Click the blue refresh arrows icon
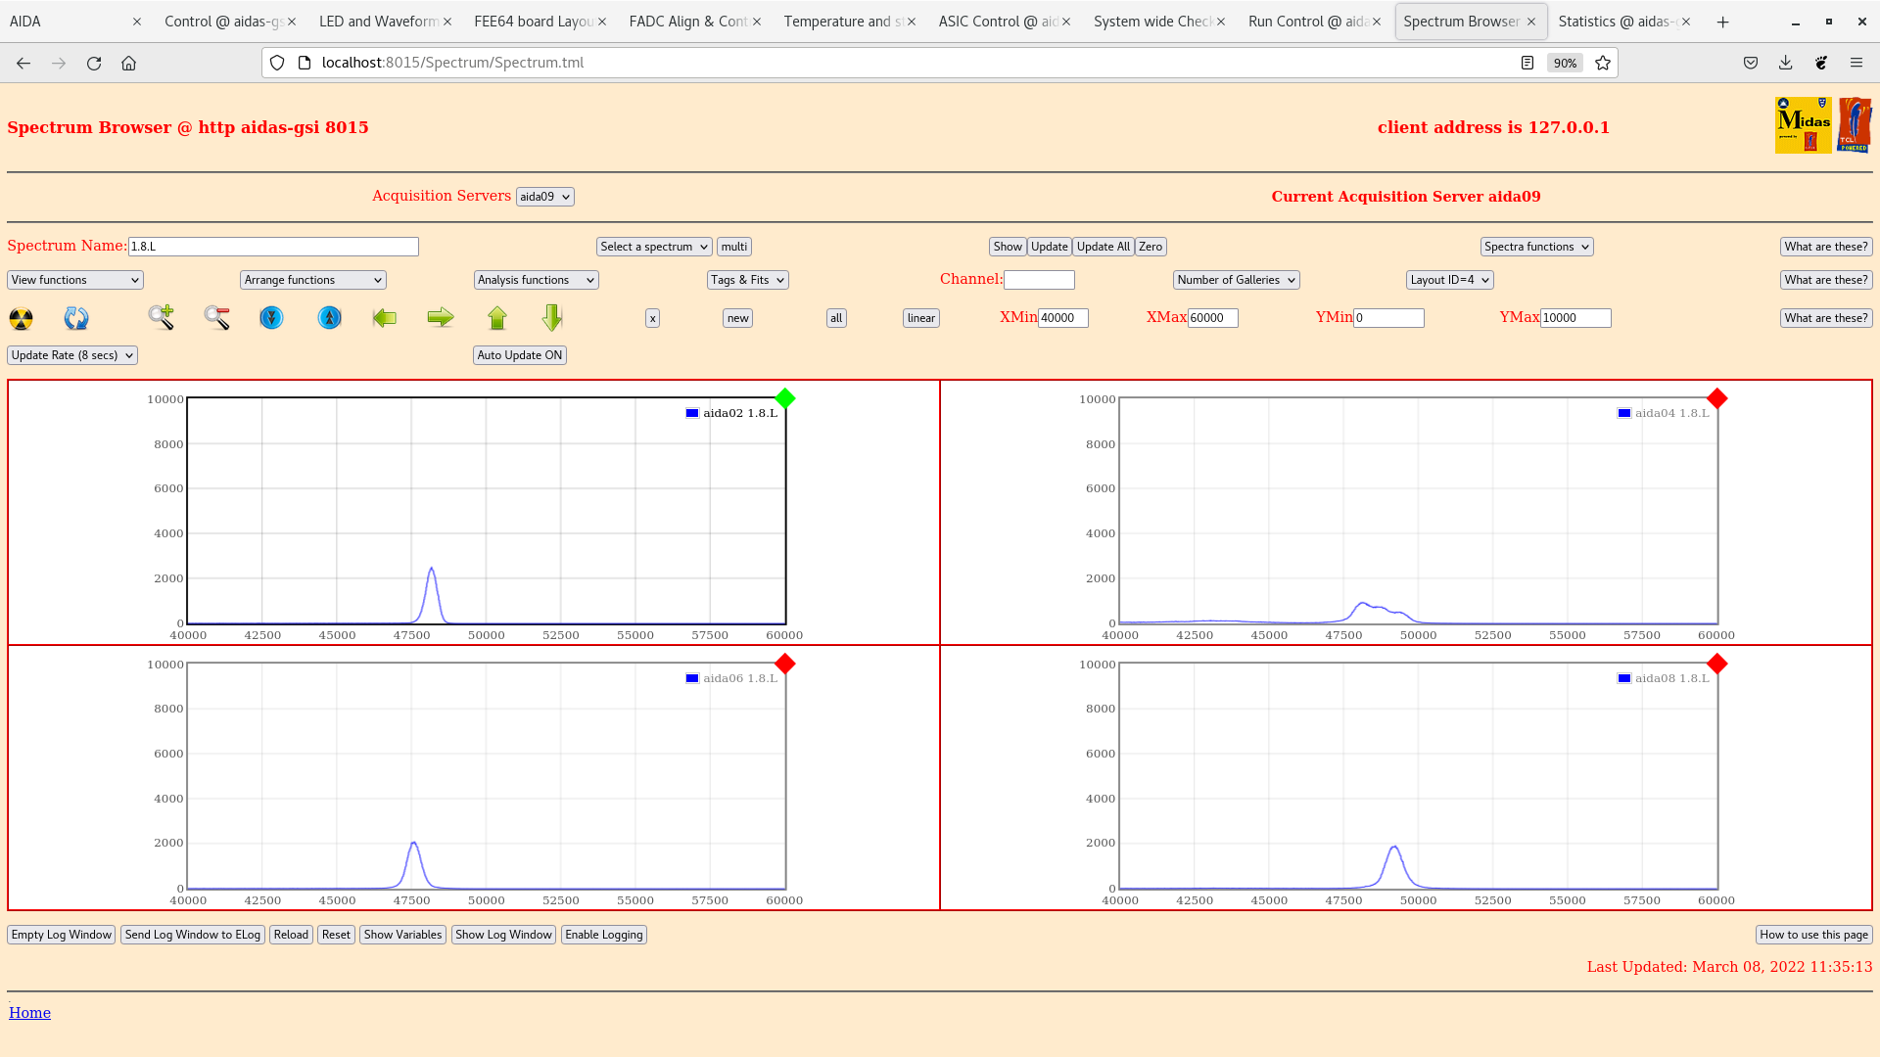Image resolution: width=1880 pixels, height=1057 pixels. click(x=76, y=318)
